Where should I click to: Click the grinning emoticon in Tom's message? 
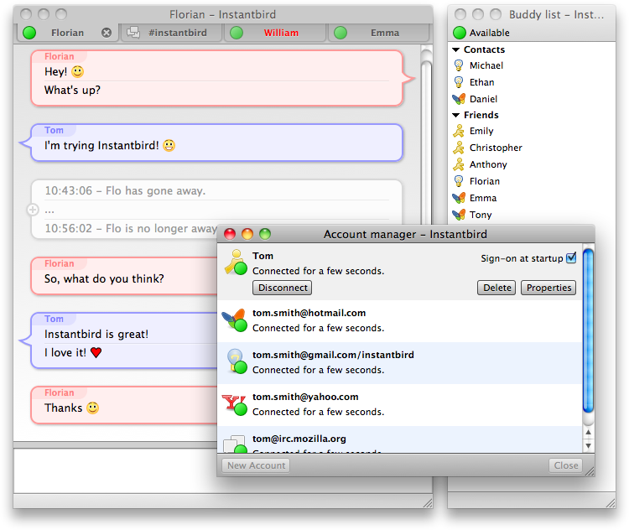tap(169, 145)
